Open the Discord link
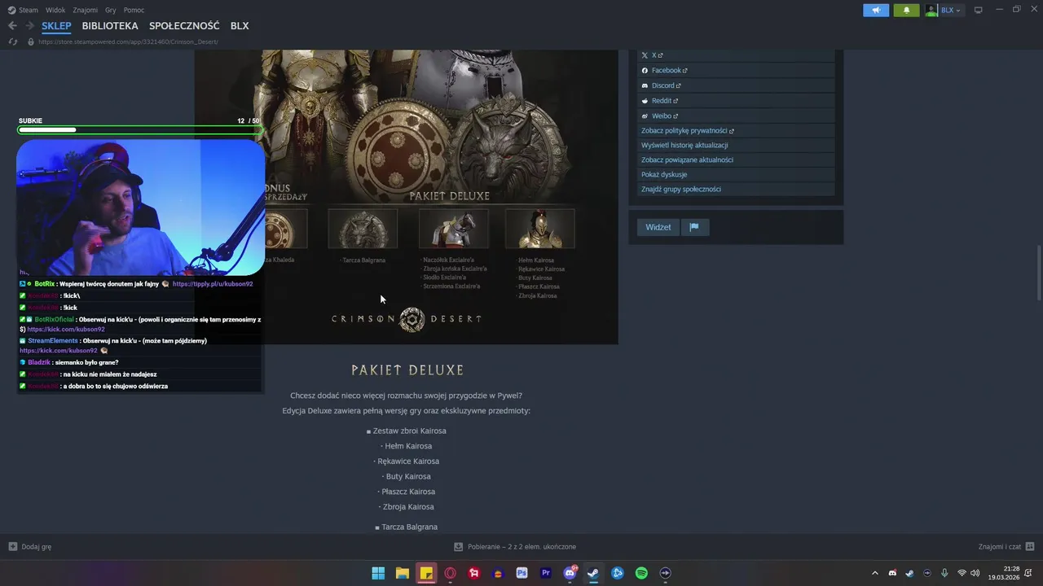Viewport: 1043px width, 586px height. pyautogui.click(x=737, y=85)
